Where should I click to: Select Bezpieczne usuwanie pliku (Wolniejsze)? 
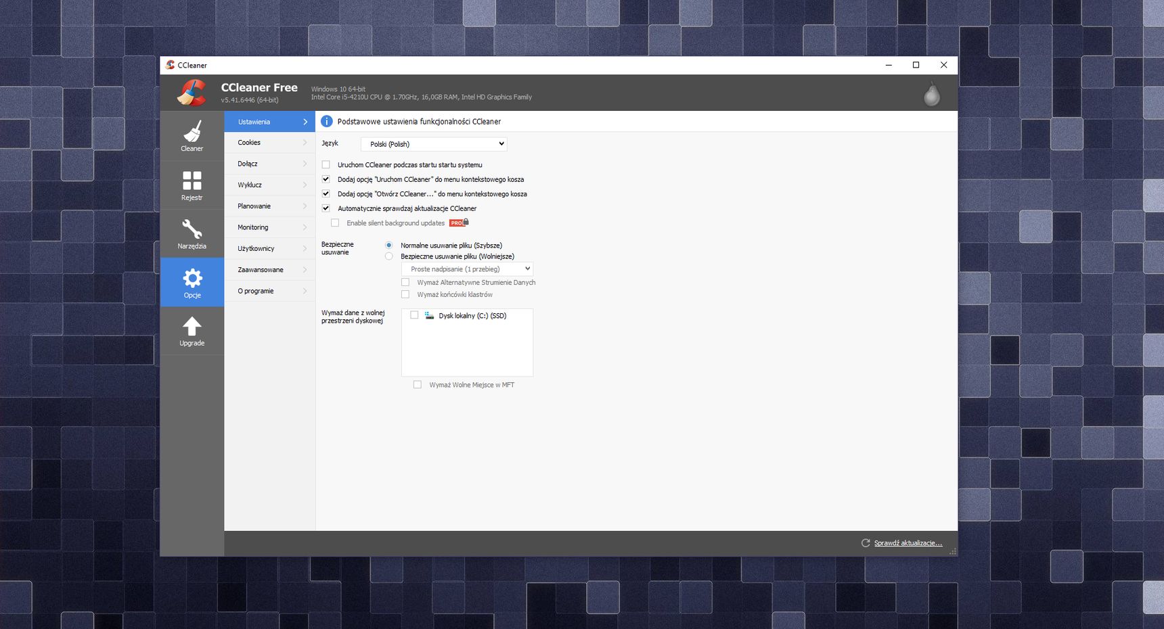[x=388, y=256]
